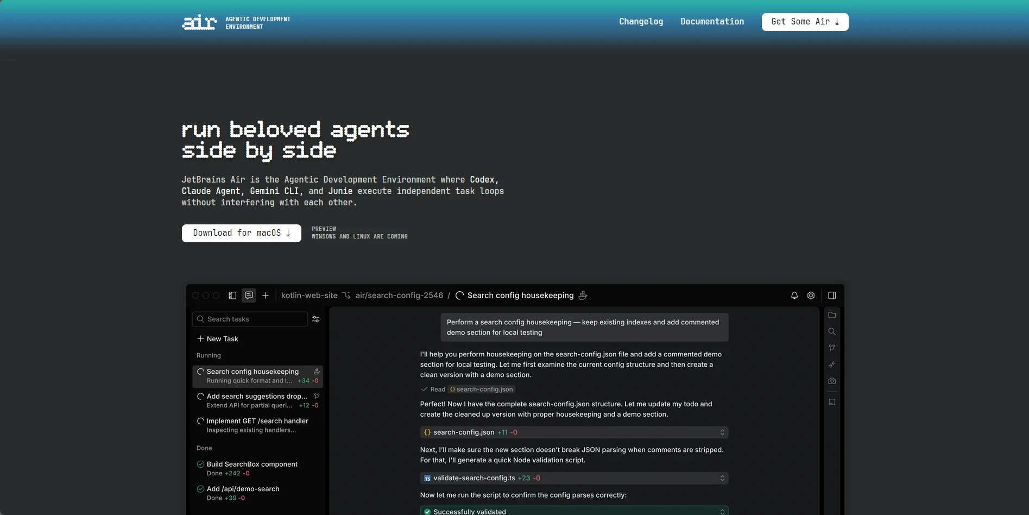Image resolution: width=1029 pixels, height=515 pixels.
Task: Click the camera snapshot icon in right rail
Action: 832,381
